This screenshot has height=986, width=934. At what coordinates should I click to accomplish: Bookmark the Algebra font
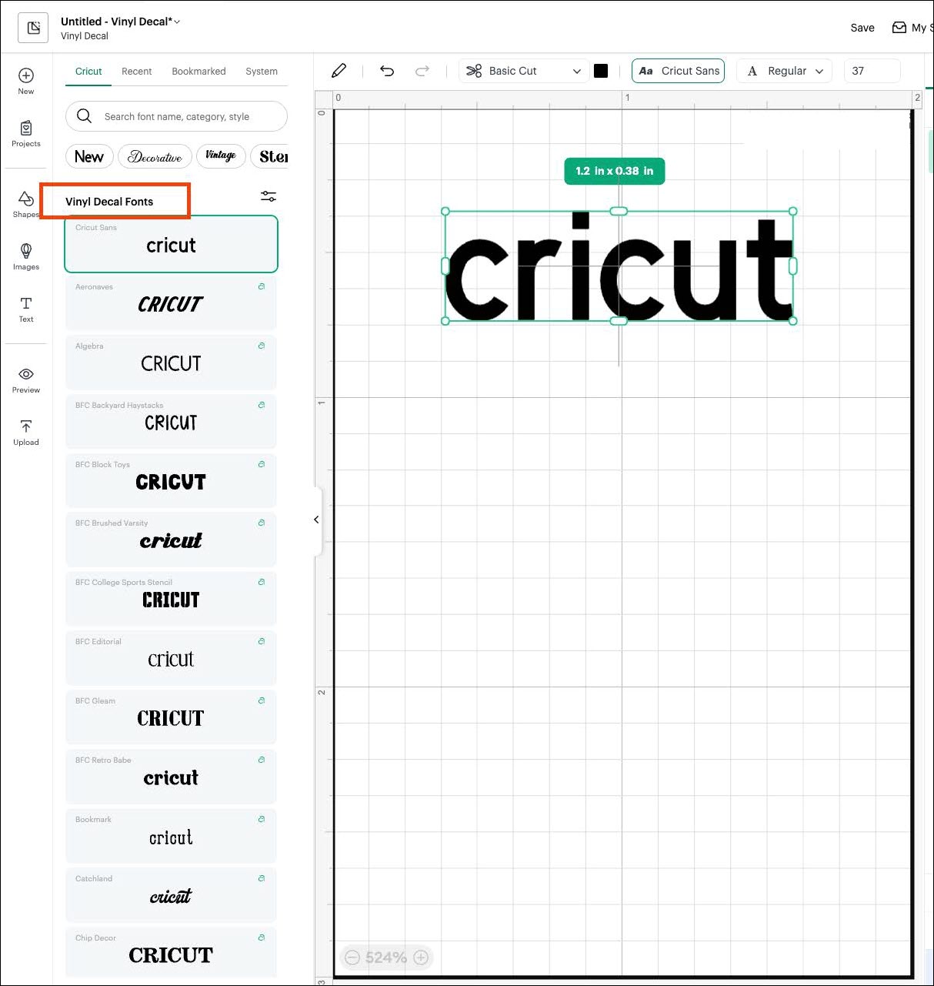pyautogui.click(x=262, y=346)
